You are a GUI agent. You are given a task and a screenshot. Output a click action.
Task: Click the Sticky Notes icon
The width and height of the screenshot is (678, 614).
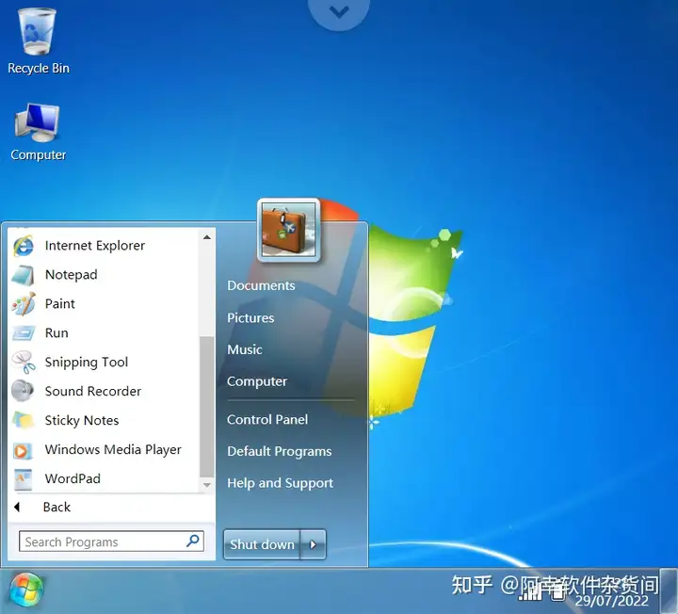tap(24, 420)
